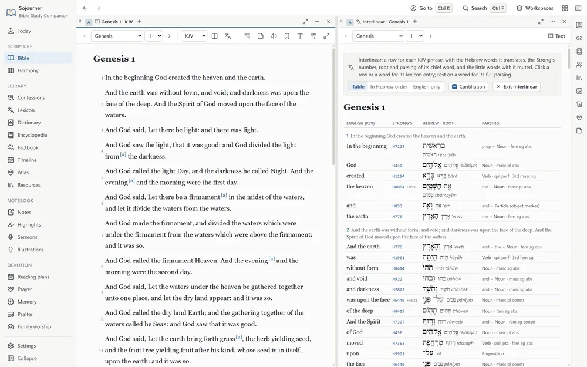
Task: Toggle the interlinear translate icon in Bible toolbar
Action: click(x=228, y=36)
